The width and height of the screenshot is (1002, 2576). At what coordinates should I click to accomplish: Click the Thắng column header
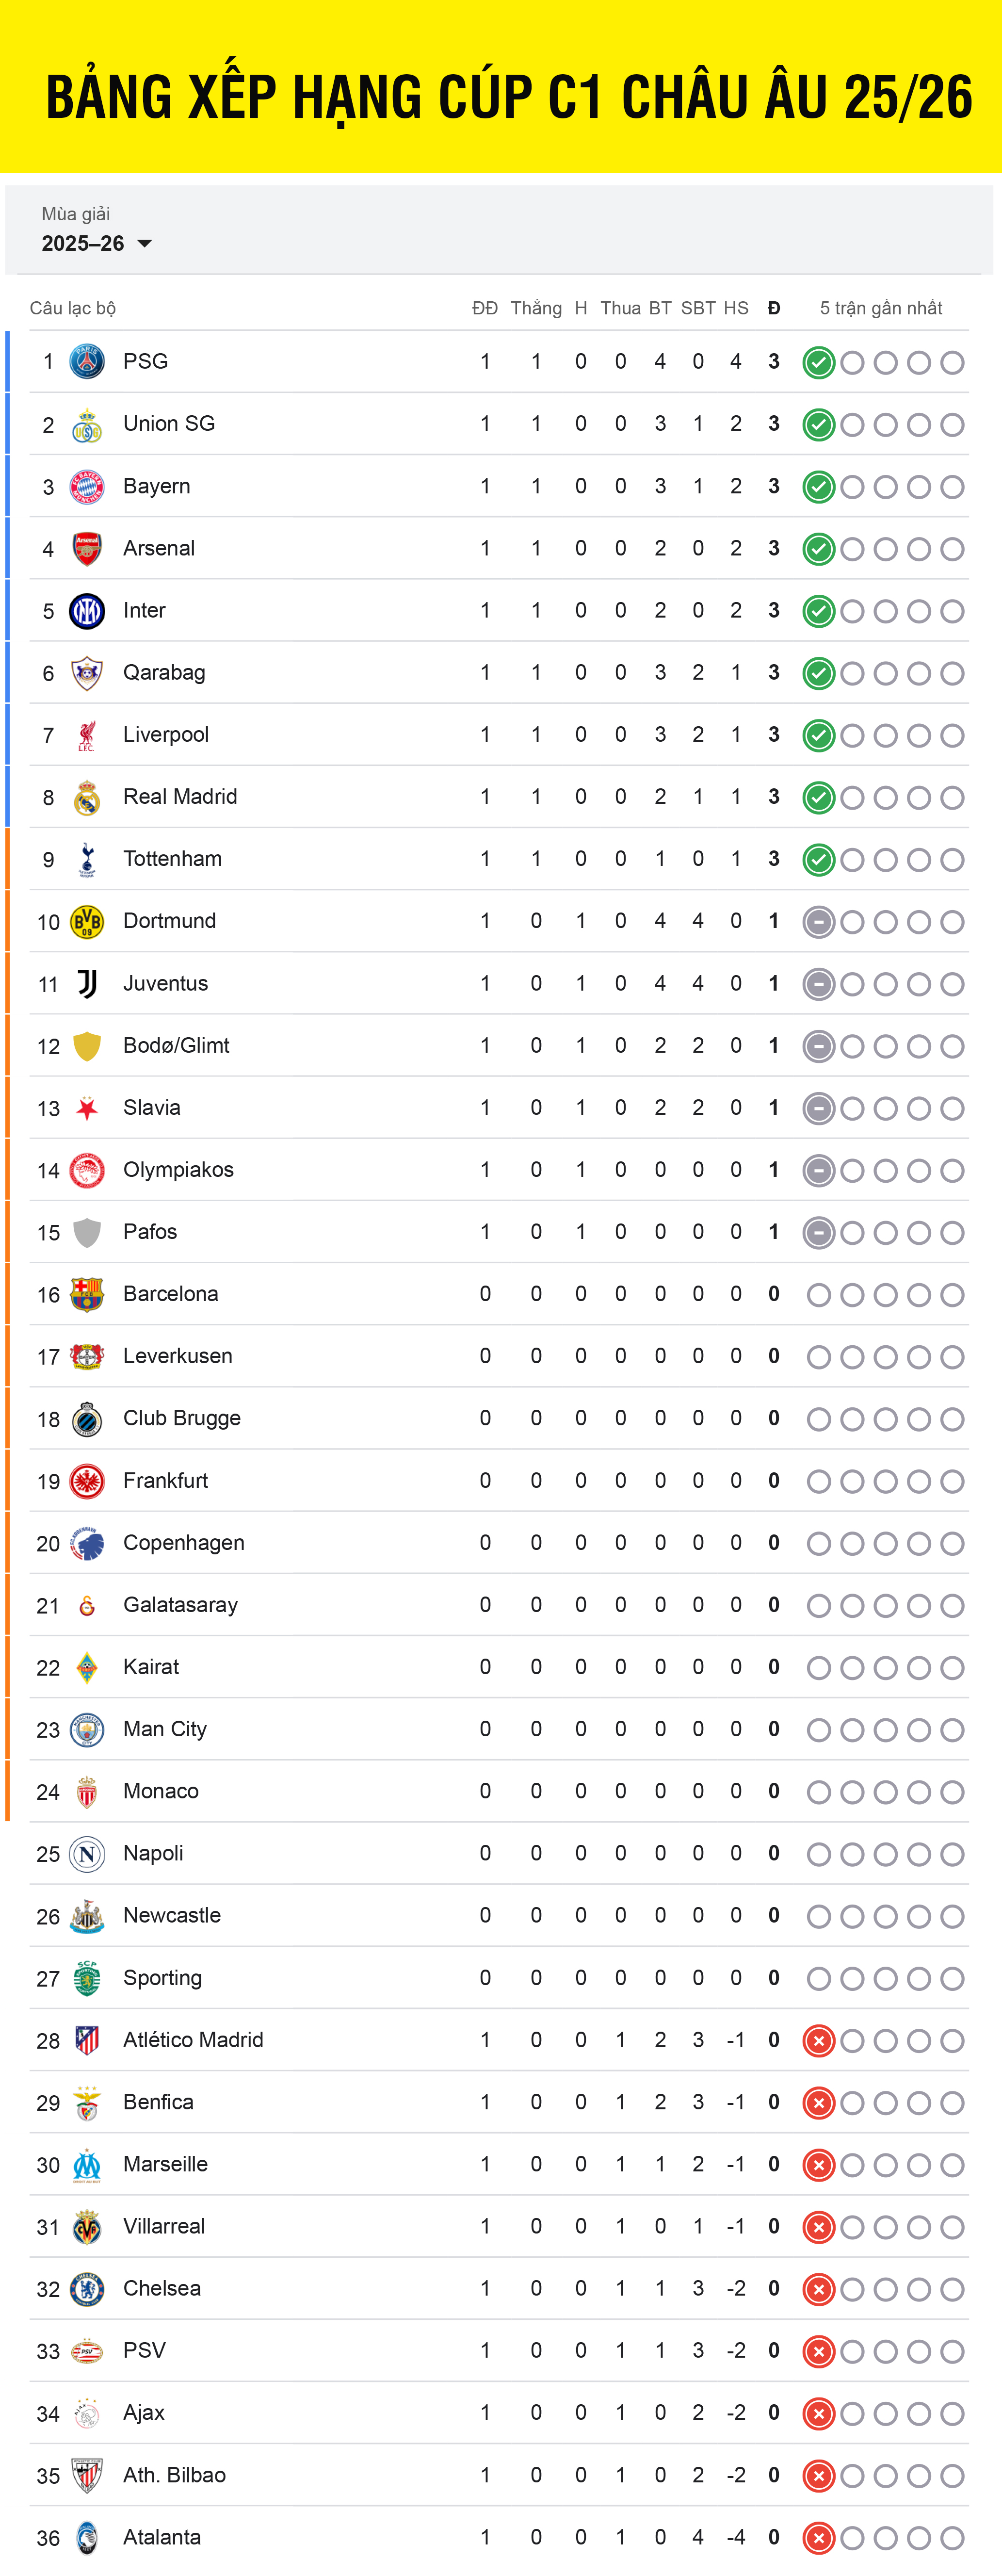tap(536, 308)
